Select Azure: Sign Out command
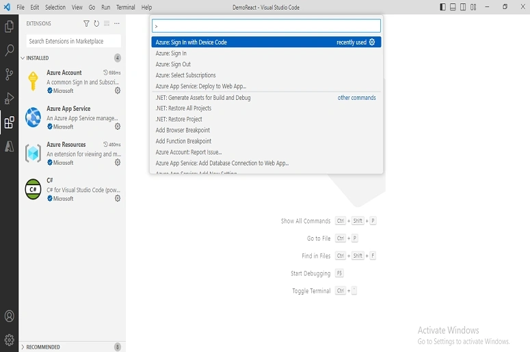Viewport: 530px width, 352px height. (266, 64)
